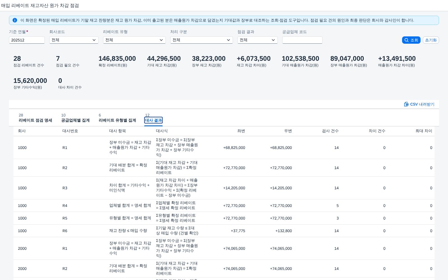Click the +37,775 value in row R6
This screenshot has width=448, height=280.
tap(238, 231)
